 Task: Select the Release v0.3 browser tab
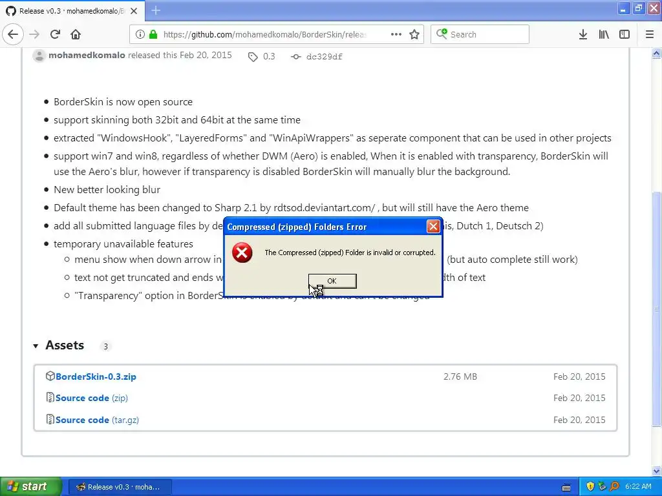[72, 11]
